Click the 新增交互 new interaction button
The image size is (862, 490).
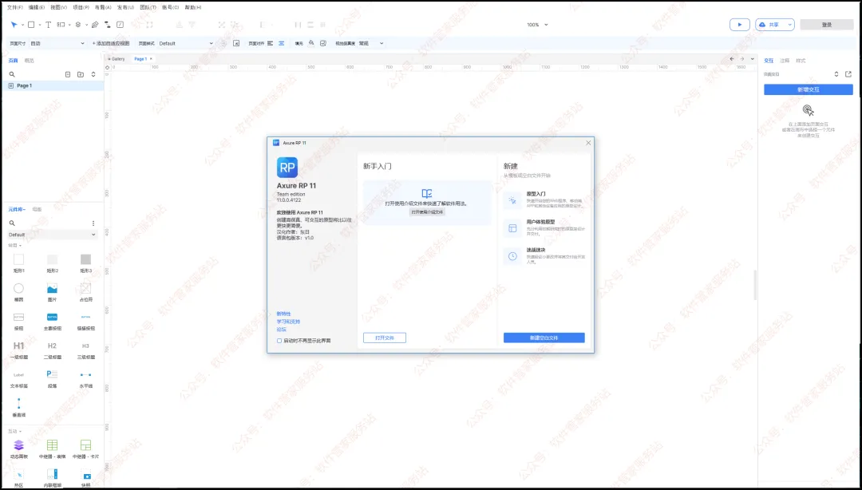point(808,89)
